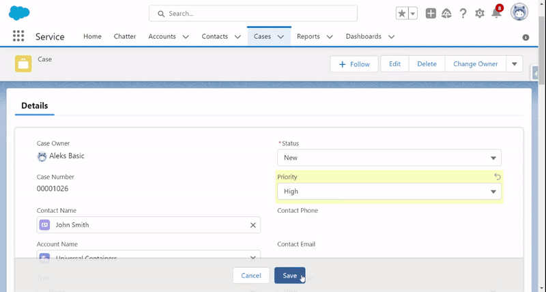The height and width of the screenshot is (292, 546).
Task: Click the John Smith contact icon
Action: tap(44, 225)
